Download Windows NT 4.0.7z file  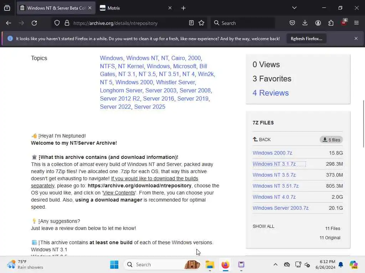(274, 197)
